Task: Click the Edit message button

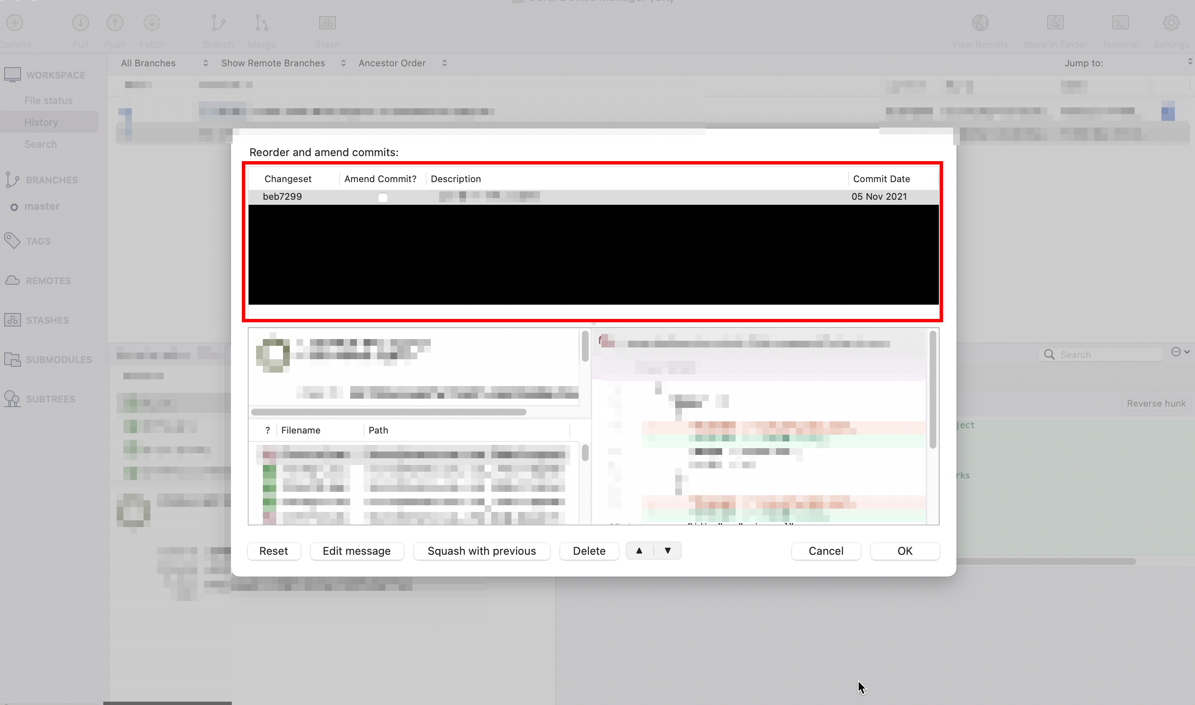Action: [x=357, y=551]
